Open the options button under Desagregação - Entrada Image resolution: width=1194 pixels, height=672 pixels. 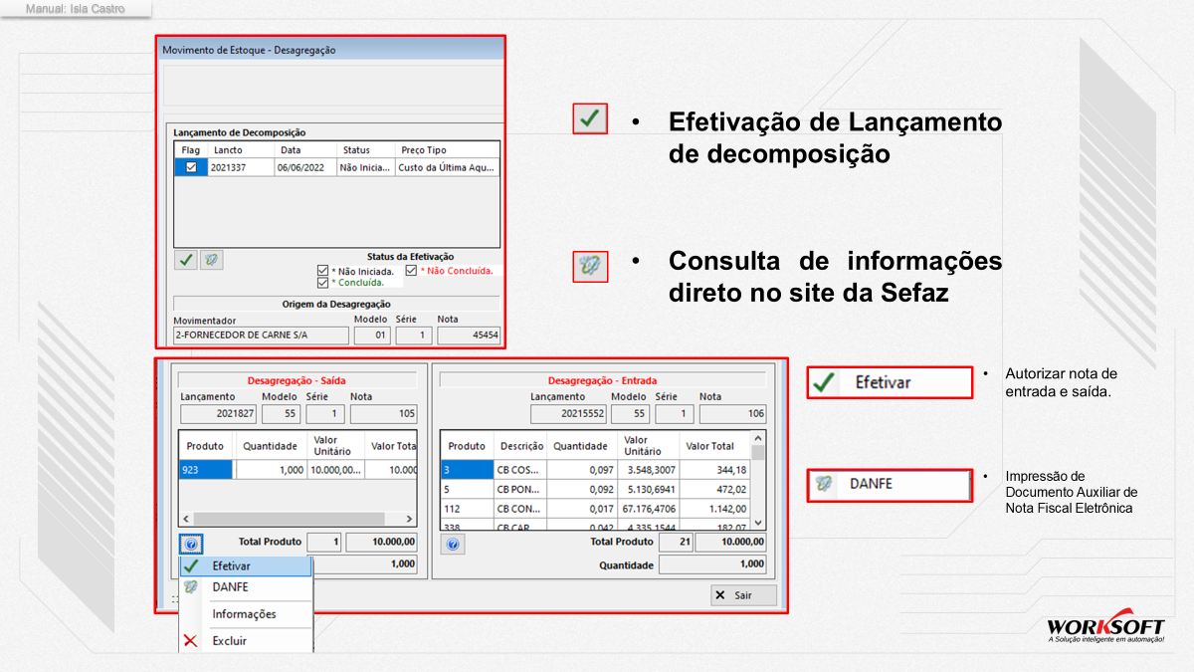pyautogui.click(x=453, y=545)
